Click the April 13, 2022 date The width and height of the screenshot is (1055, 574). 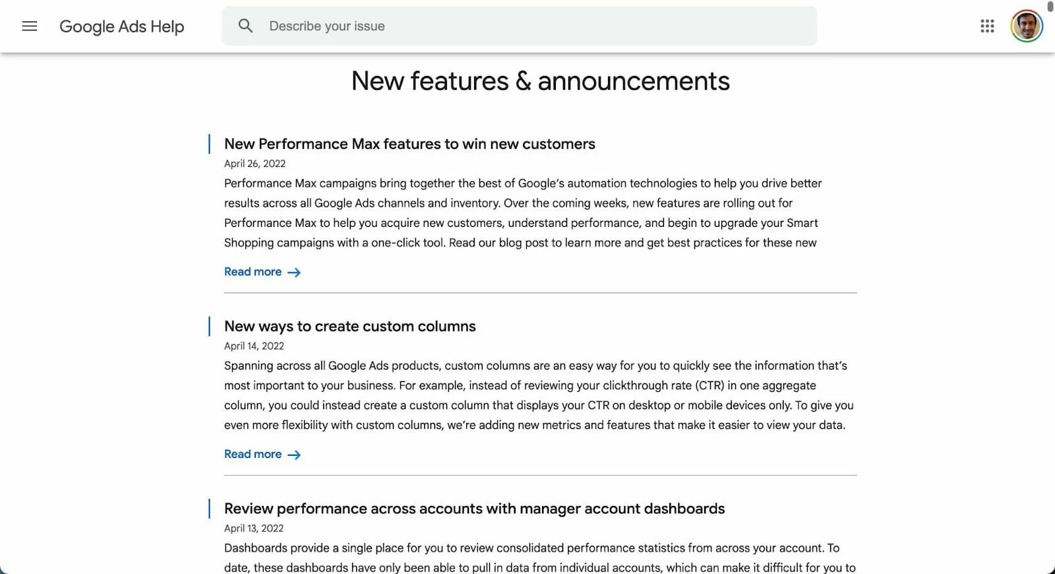pos(254,528)
